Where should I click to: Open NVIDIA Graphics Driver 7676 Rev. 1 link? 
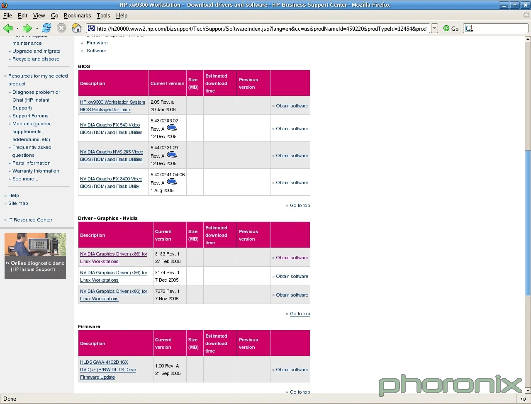pyautogui.click(x=114, y=295)
